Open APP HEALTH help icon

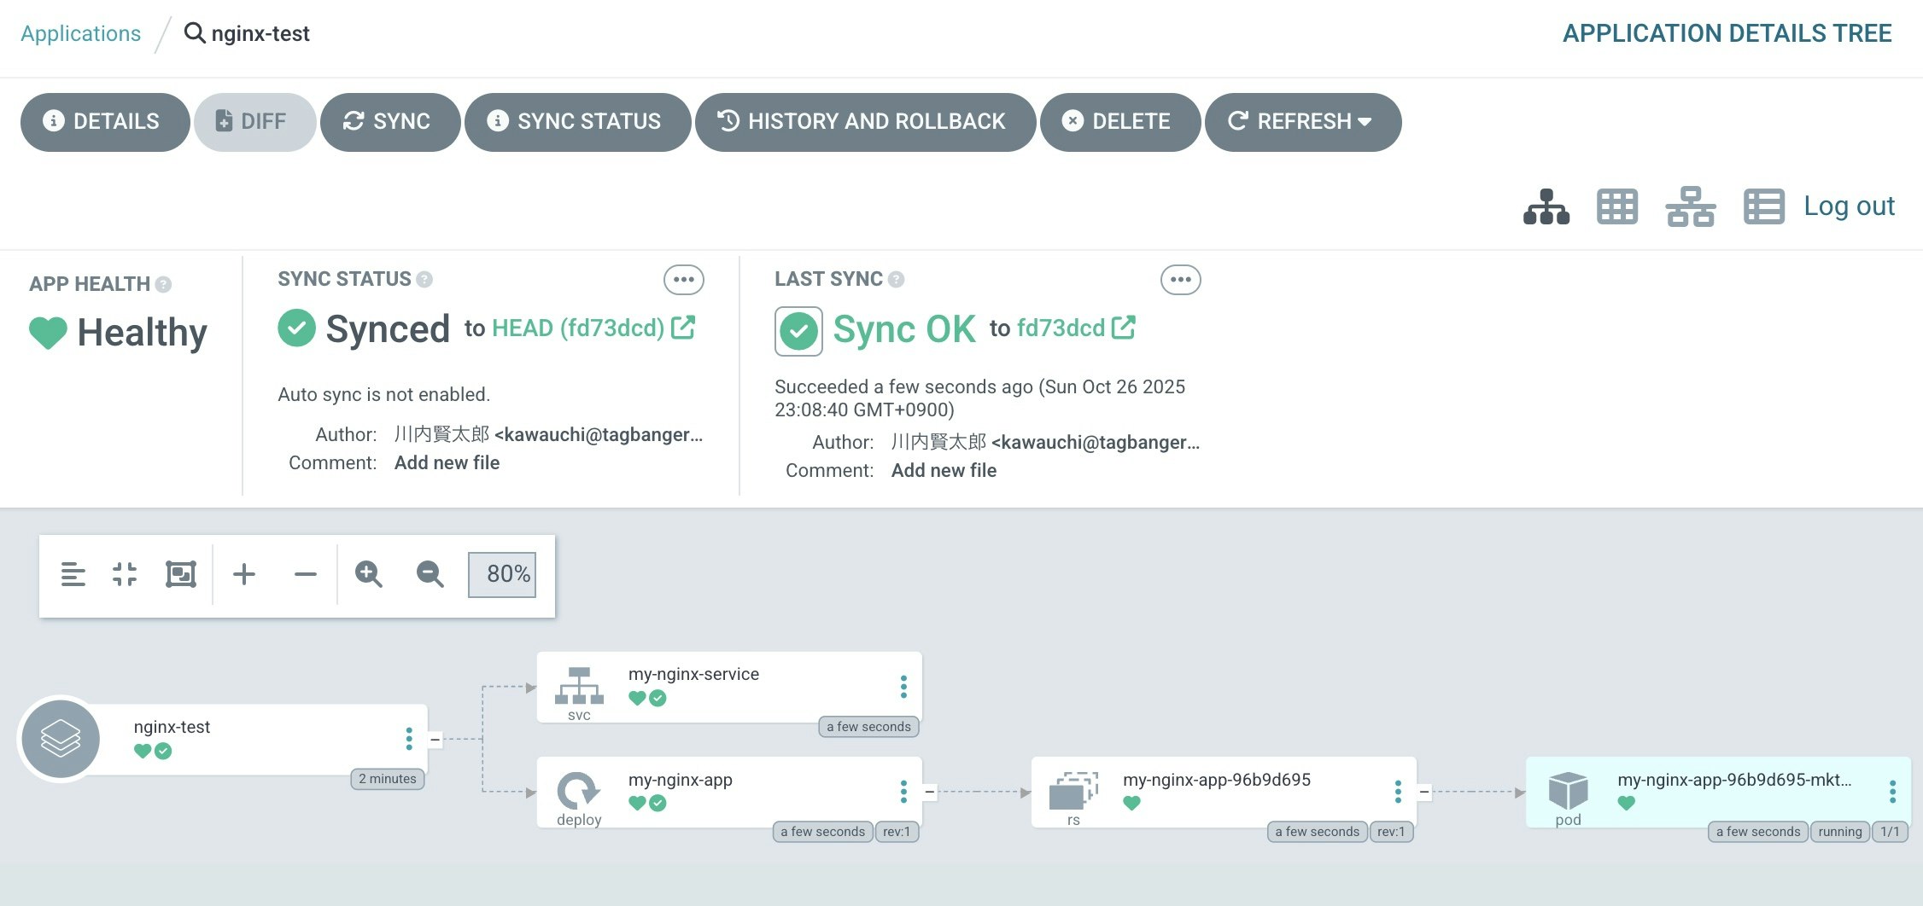(163, 284)
